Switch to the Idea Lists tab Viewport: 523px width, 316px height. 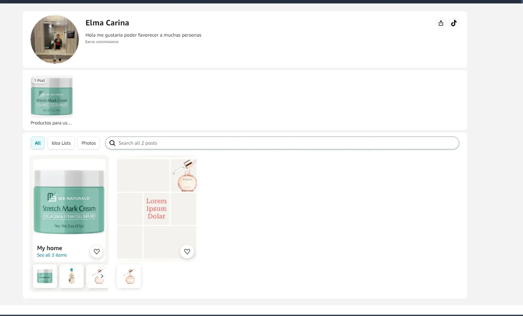tap(61, 143)
